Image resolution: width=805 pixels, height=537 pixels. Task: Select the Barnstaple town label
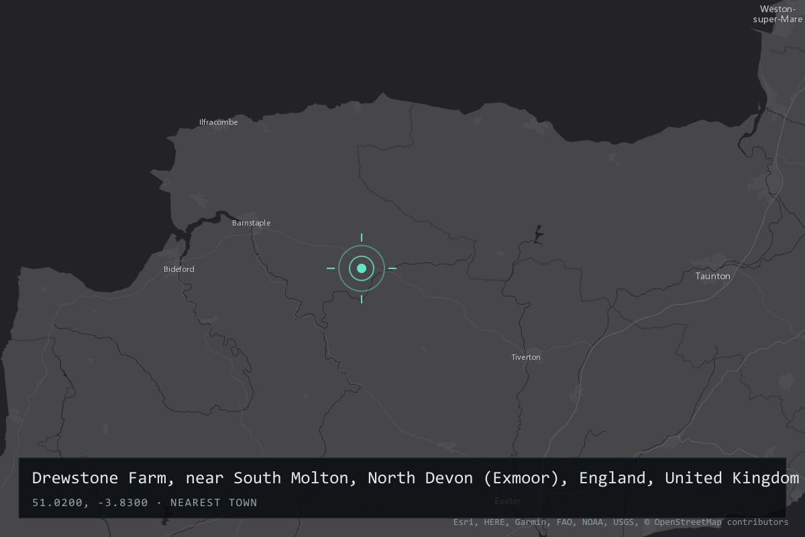click(252, 223)
